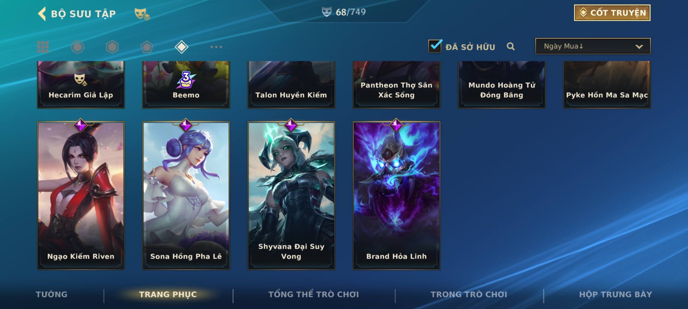The width and height of the screenshot is (688, 309).
Task: Select the hexagon rarity filter icon
Action: [x=112, y=47]
